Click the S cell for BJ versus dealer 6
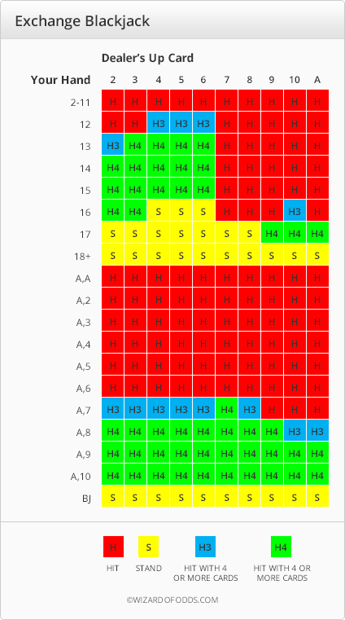The height and width of the screenshot is (620, 345). (x=203, y=496)
